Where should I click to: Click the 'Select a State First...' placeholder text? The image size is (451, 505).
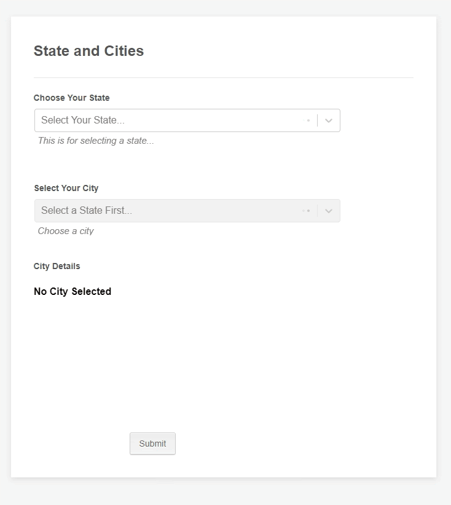point(87,211)
